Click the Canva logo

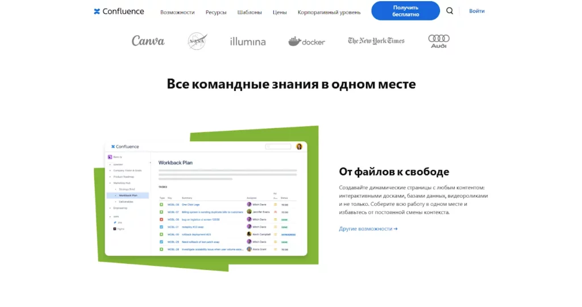[148, 41]
